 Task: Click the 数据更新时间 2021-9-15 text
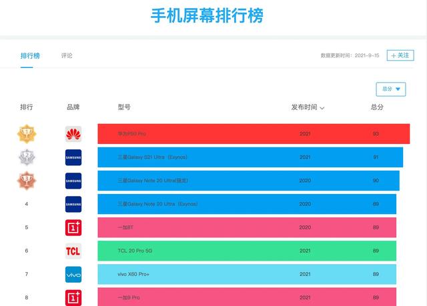point(350,55)
